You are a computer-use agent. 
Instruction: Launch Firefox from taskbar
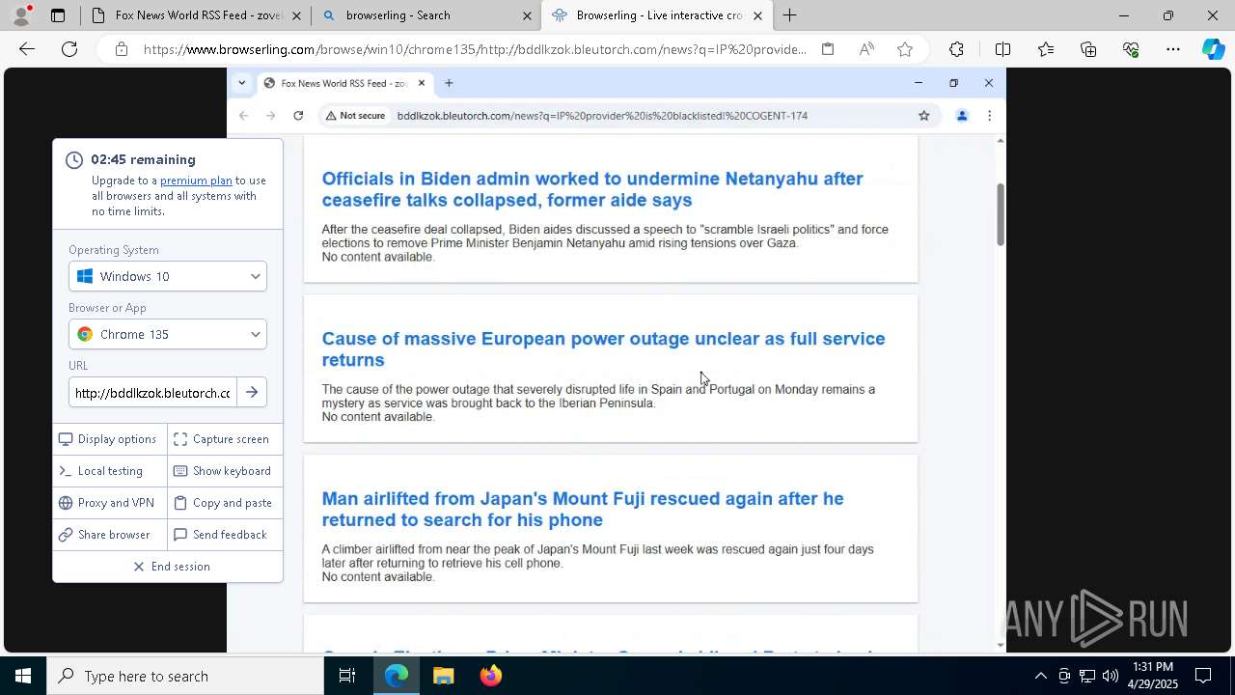[x=491, y=676]
